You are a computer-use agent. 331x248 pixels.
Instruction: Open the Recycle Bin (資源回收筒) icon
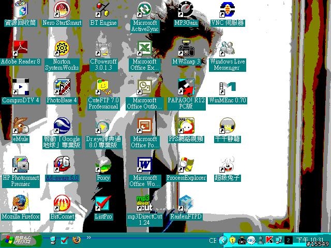tap(21, 9)
